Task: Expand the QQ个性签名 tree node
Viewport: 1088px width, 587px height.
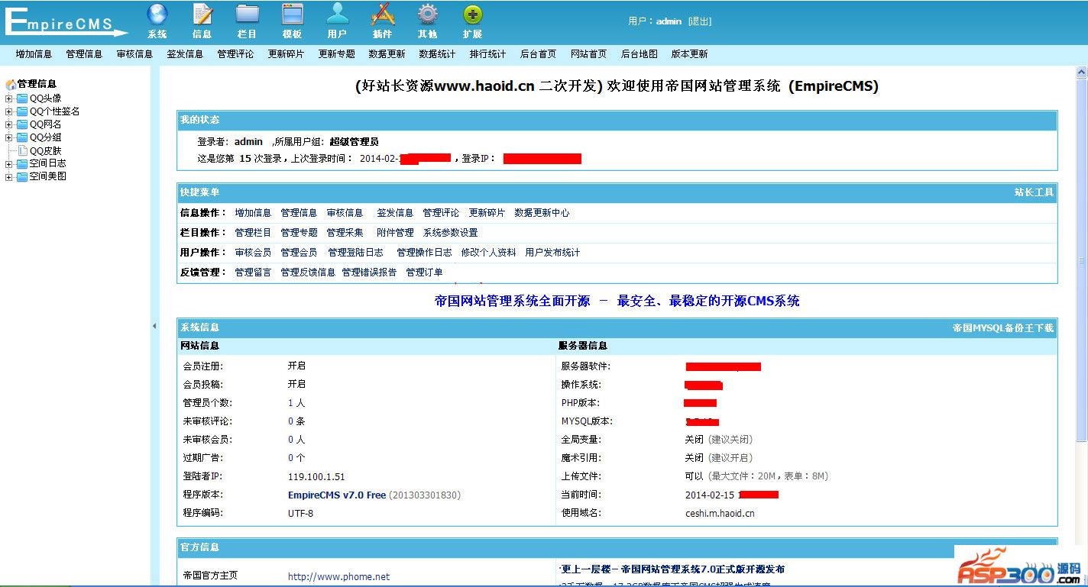Action: pyautogui.click(x=9, y=111)
